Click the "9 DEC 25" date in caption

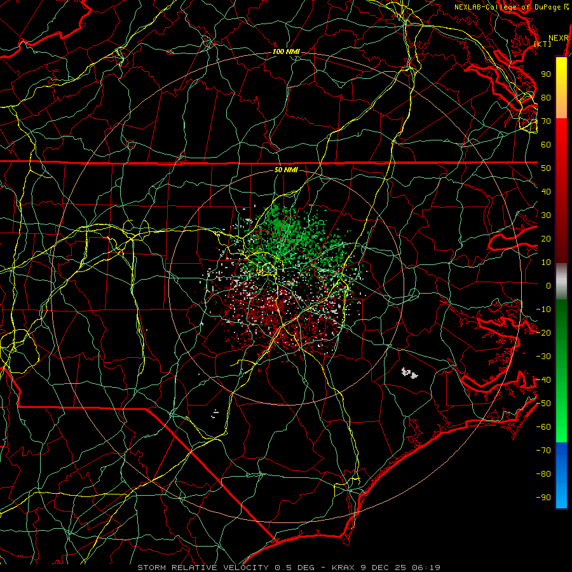point(383,568)
